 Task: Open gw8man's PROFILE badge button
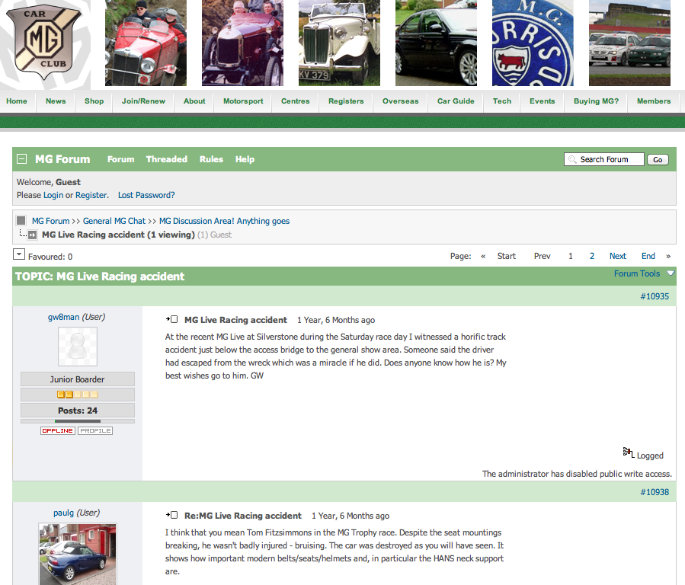click(95, 431)
